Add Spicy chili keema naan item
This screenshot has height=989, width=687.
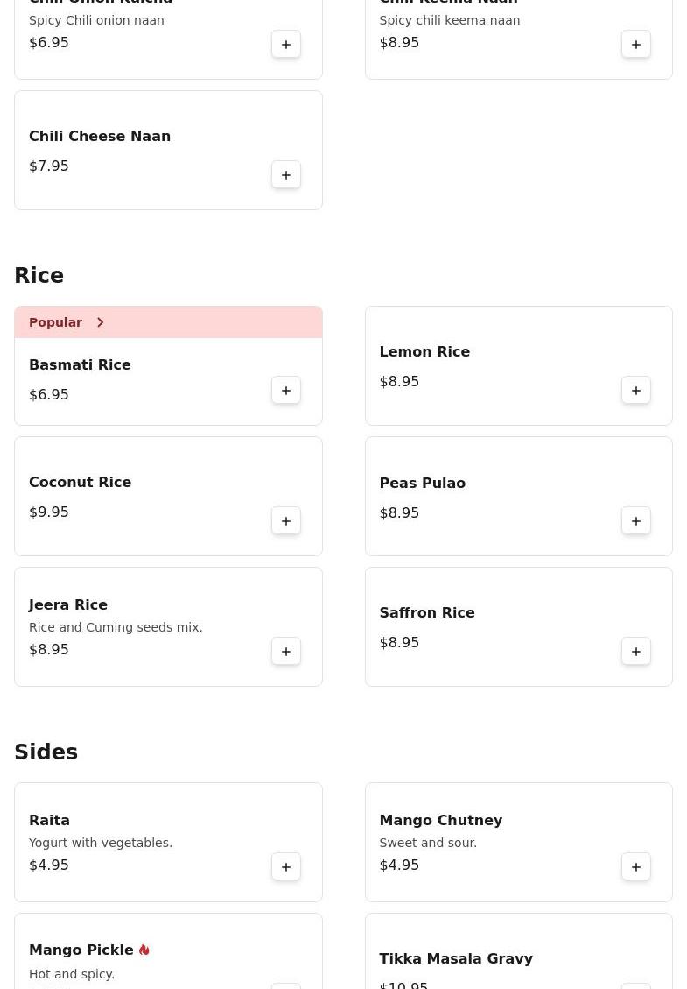[636, 45]
